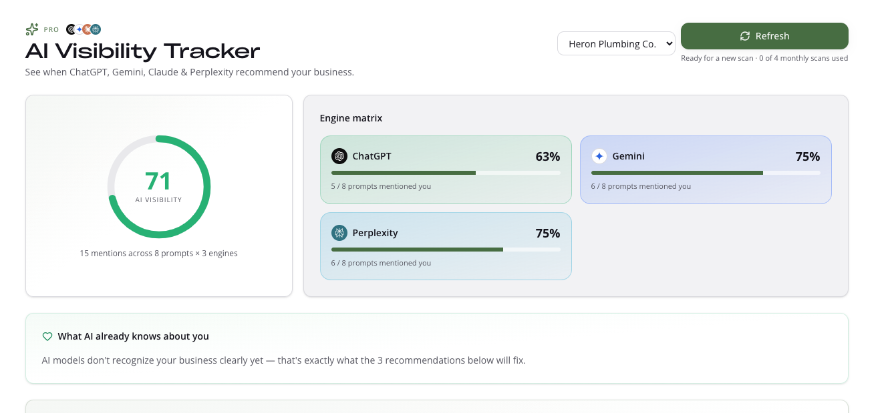Click Gemini's 75% value
The width and height of the screenshot is (890, 413).
pos(808,157)
